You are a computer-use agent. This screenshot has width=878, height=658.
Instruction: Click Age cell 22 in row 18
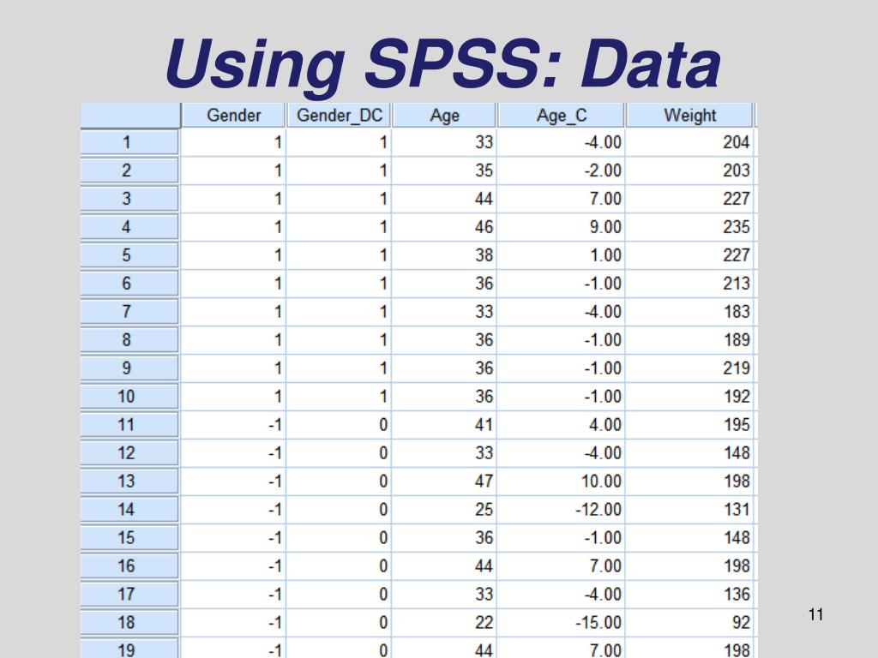pos(444,622)
